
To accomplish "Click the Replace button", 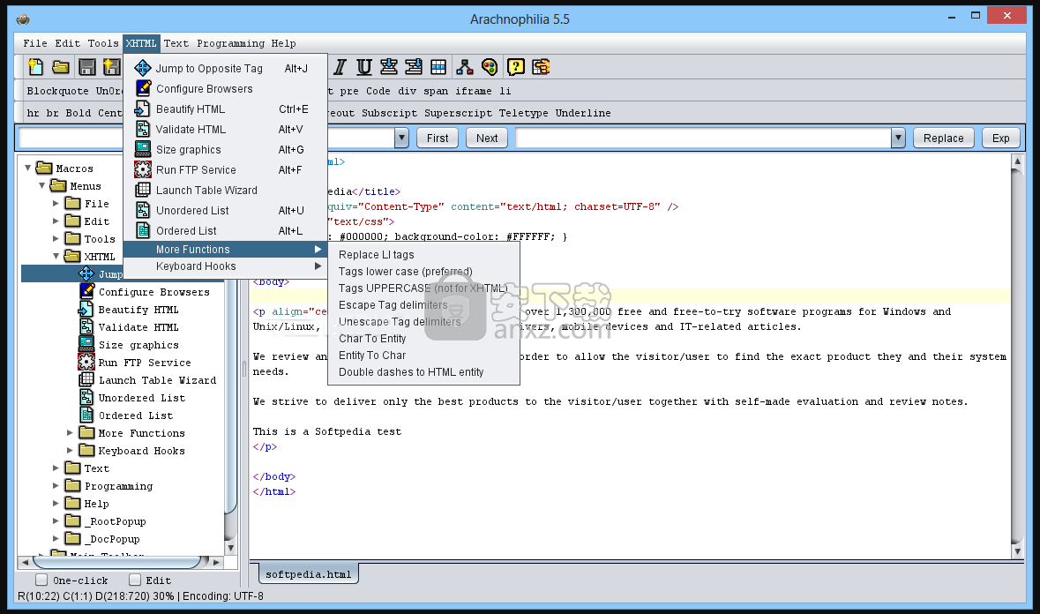I will [x=943, y=138].
